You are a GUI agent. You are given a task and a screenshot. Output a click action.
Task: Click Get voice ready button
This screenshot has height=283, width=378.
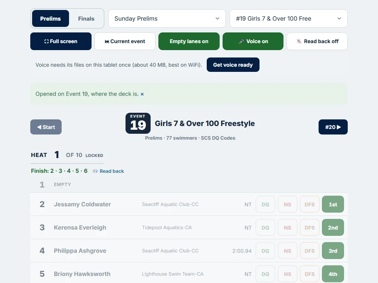coord(233,65)
